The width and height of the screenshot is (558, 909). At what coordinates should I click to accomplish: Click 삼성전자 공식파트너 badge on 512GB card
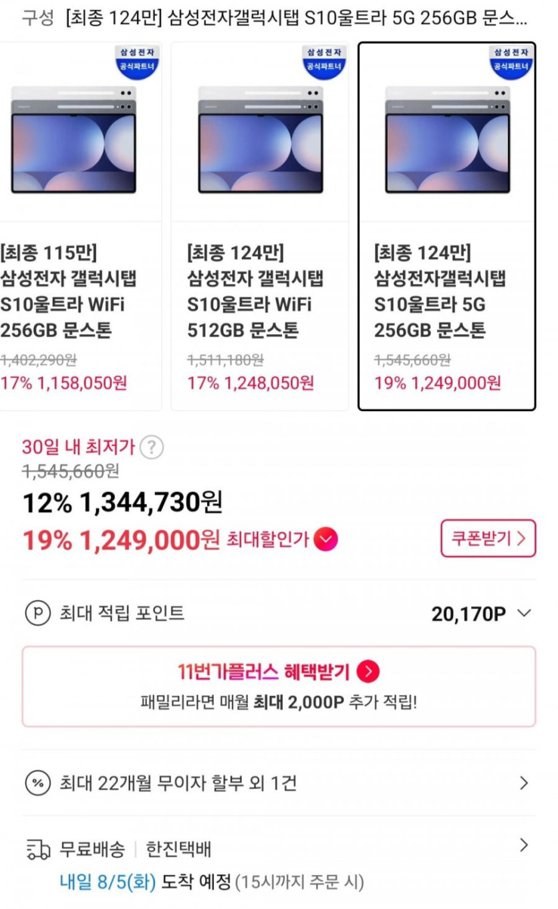click(x=324, y=60)
